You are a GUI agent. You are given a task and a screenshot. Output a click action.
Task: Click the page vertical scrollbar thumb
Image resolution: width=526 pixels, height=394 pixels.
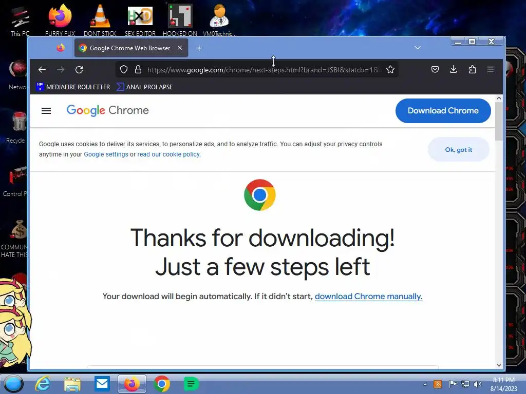point(499,122)
